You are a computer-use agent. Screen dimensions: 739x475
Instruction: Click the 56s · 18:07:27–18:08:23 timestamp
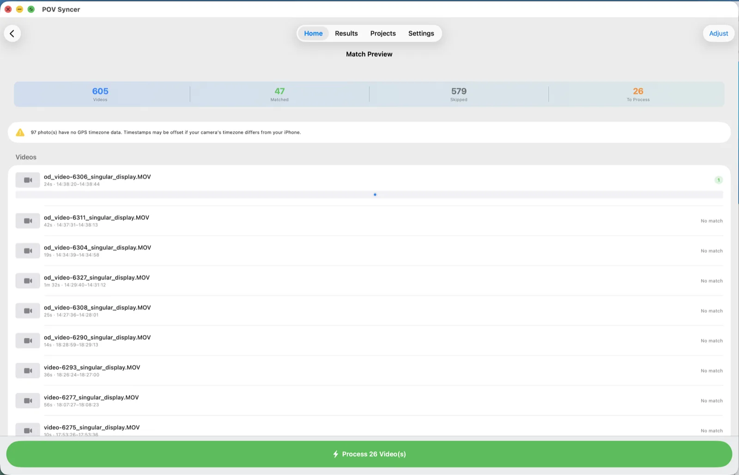(72, 405)
